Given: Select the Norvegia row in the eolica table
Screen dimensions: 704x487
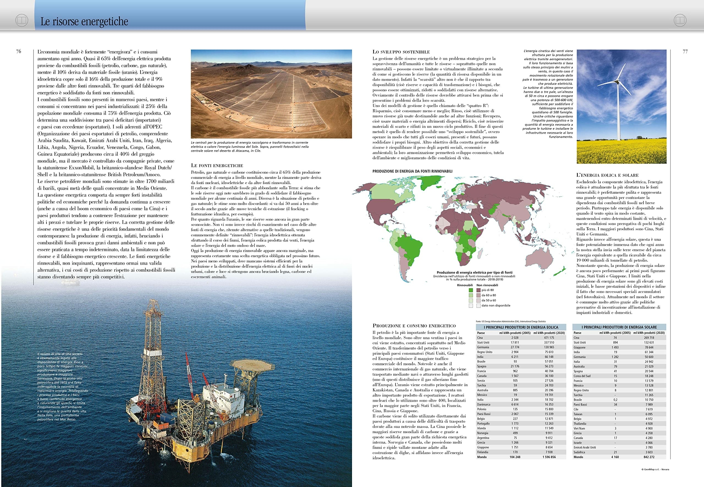Looking at the screenshot, I should tap(521, 433).
